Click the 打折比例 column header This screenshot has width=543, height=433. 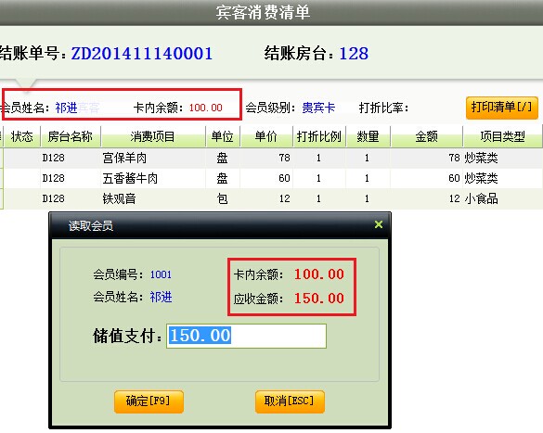319,136
